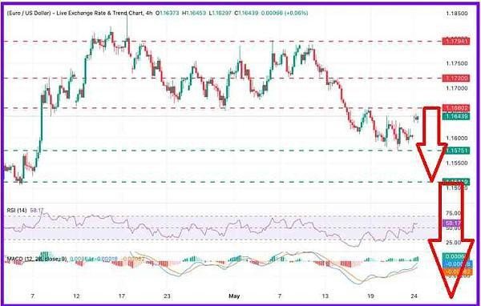Click the close value C1.16439

click(246, 13)
